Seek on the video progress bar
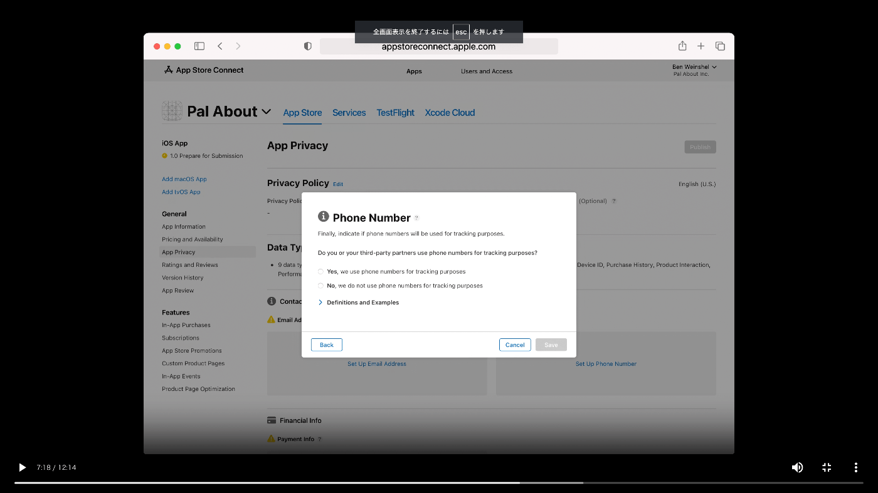The image size is (878, 493). (x=439, y=482)
